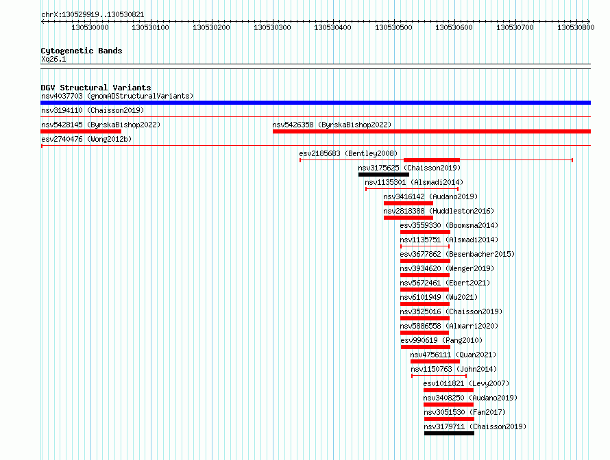
Task: Click the red bar under nsv2818388
Action: coord(408,218)
